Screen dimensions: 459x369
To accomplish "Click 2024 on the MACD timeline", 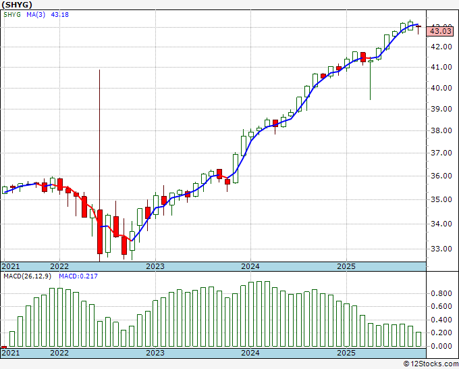I will (x=250, y=353).
